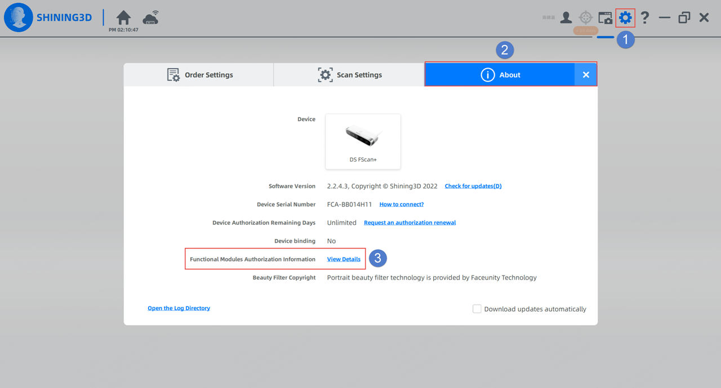Enable Download updates automatically checkbox
The width and height of the screenshot is (721, 388).
[x=477, y=309]
